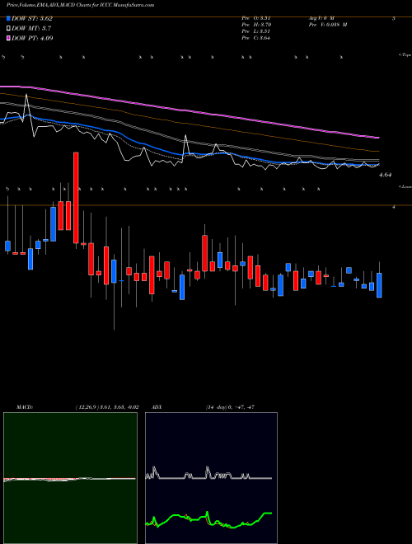Click the 'ADX' panel heading

[157, 407]
